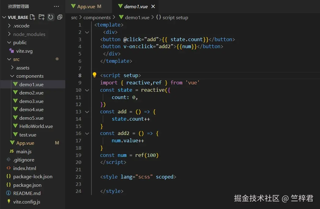This screenshot has width=320, height=209.
Task: Click on 'ref(100)' in line 19
Action: (147, 155)
